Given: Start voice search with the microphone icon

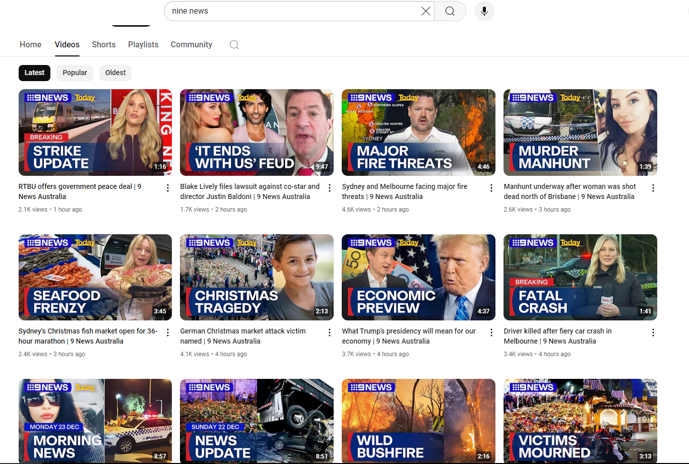Looking at the screenshot, I should [484, 11].
